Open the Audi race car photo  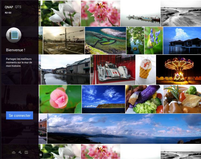[113, 70]
